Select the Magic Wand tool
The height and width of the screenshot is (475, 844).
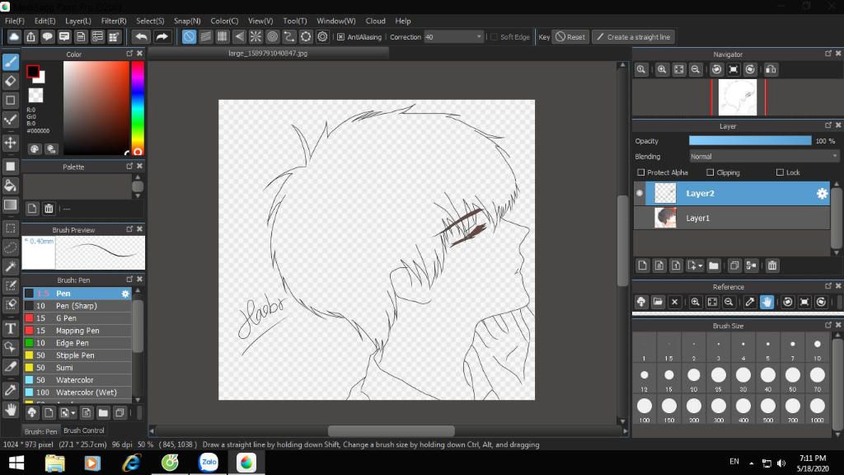(10, 266)
